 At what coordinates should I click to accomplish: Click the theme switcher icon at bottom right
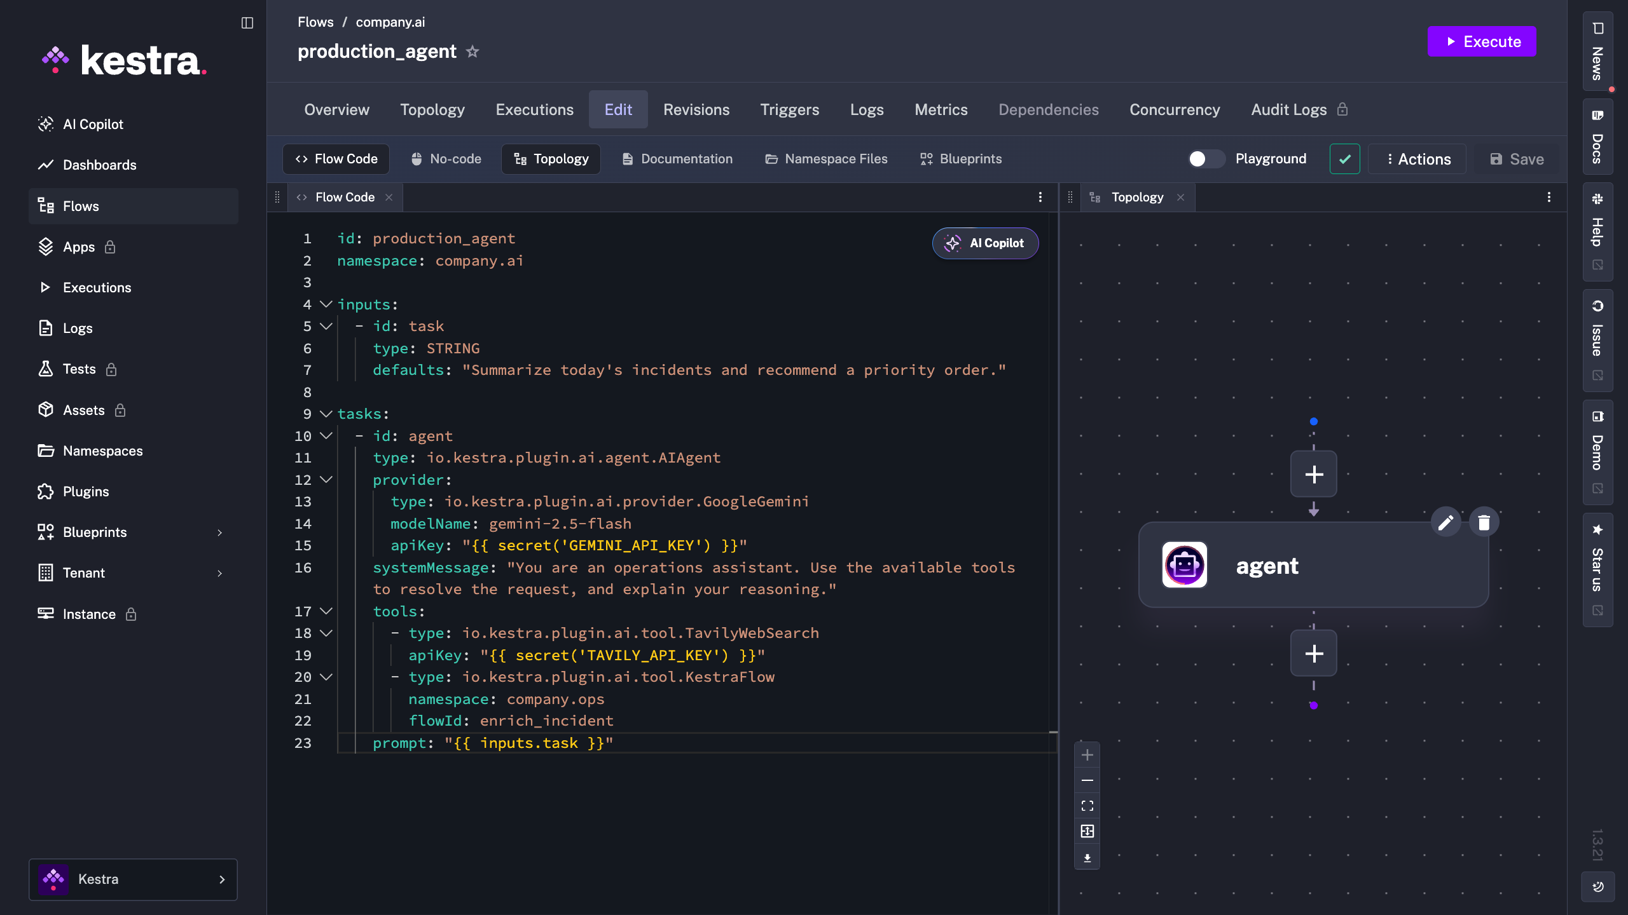coord(1597,887)
